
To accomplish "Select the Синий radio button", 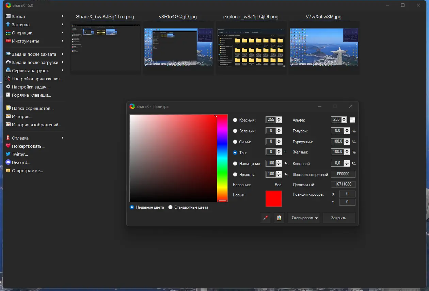I will [235, 142].
